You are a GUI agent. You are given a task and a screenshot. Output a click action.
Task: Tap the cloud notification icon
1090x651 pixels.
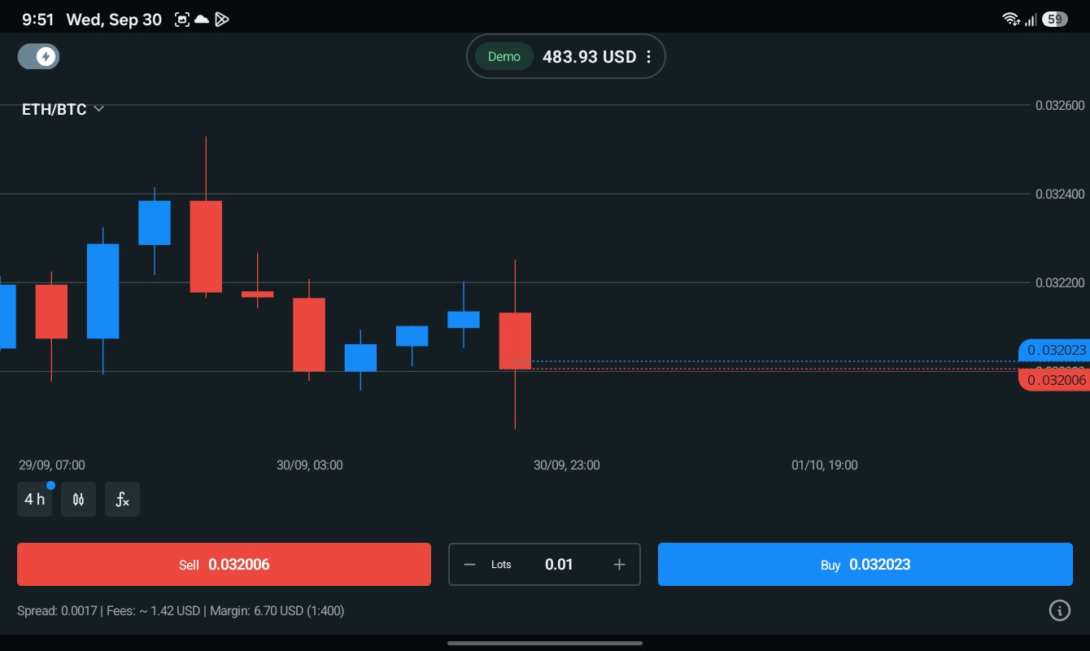click(x=202, y=20)
